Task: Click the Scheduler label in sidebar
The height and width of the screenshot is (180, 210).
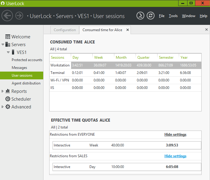Action: [21, 99]
